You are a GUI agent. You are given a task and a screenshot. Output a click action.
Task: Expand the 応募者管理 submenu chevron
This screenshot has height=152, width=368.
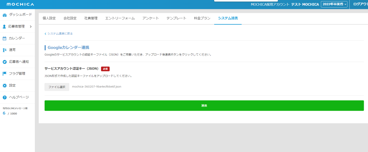click(31, 27)
